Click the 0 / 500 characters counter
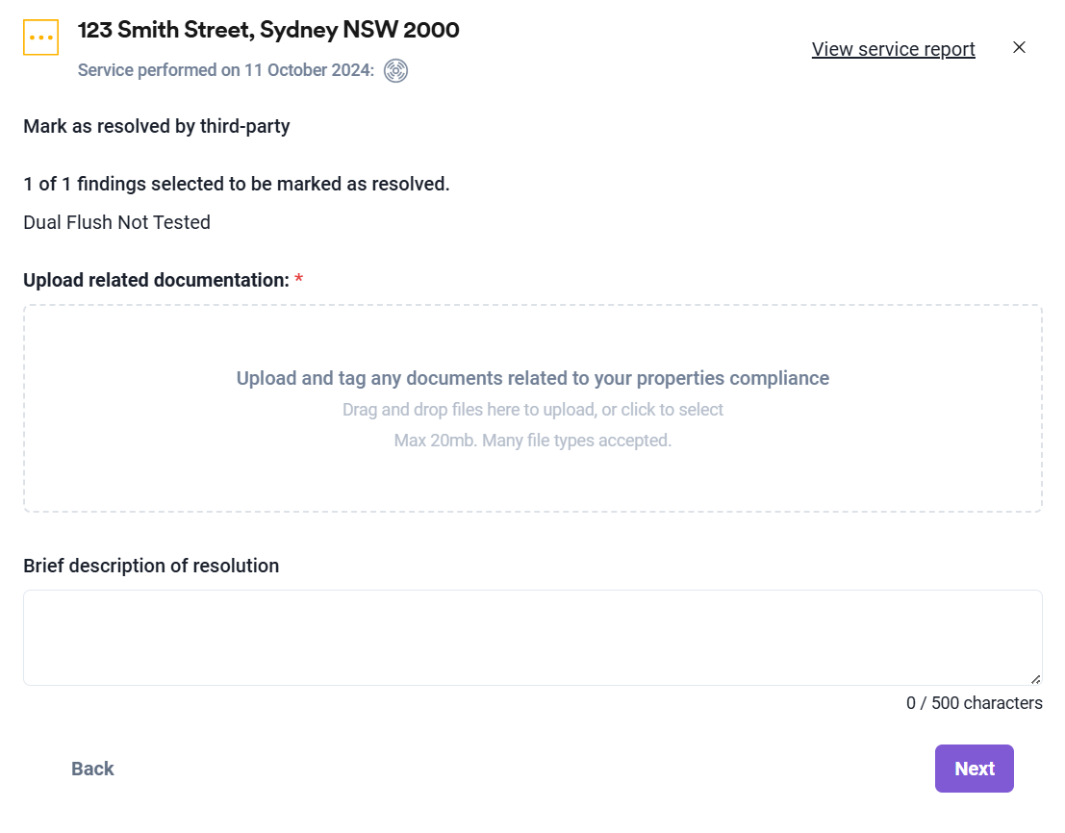This screenshot has height=833, width=1065. pos(974,703)
